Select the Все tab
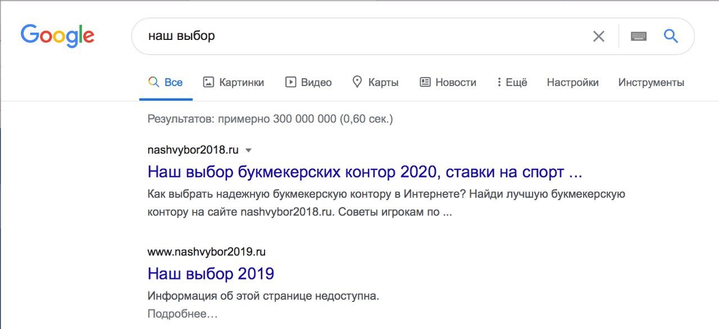 [166, 83]
